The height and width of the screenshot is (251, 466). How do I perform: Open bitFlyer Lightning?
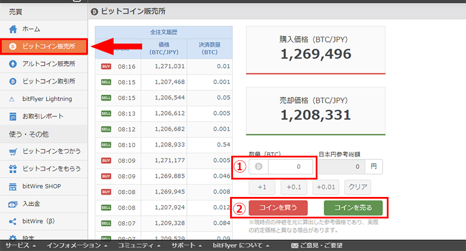44,99
